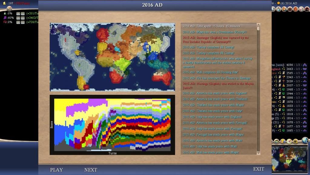Click the event log scrollbar thumb
Image resolution: width=310 pixels, height=175 pixels.
(258, 28)
